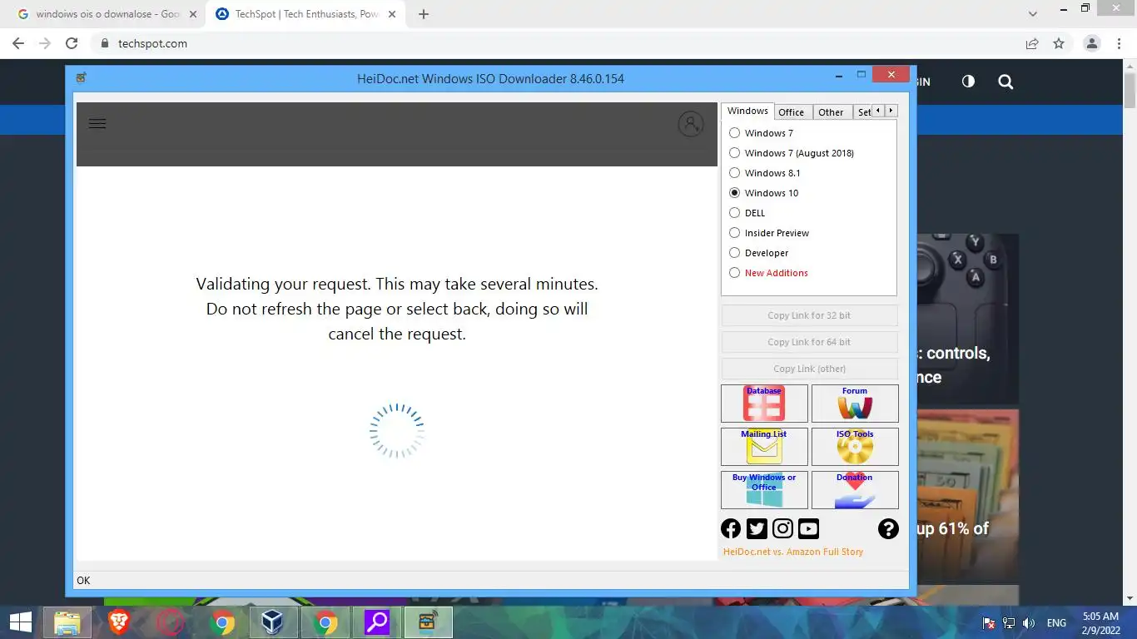Click the ISO Downloader taskbar icon

click(x=429, y=622)
